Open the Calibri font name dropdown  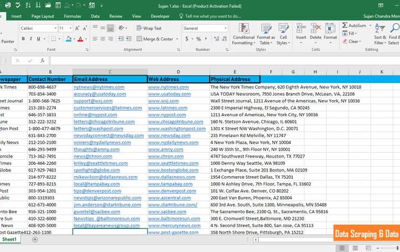(55, 28)
